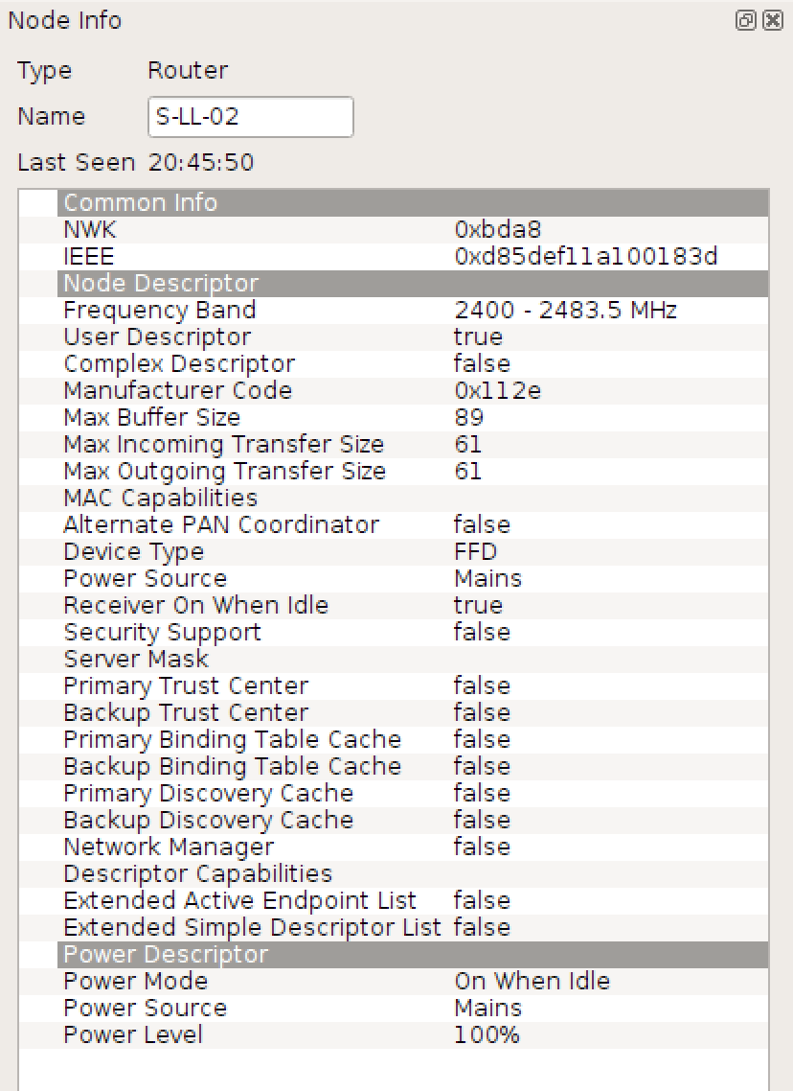Viewport: 793px width, 1091px height.
Task: Select the Network Manager row
Action: (x=287, y=847)
